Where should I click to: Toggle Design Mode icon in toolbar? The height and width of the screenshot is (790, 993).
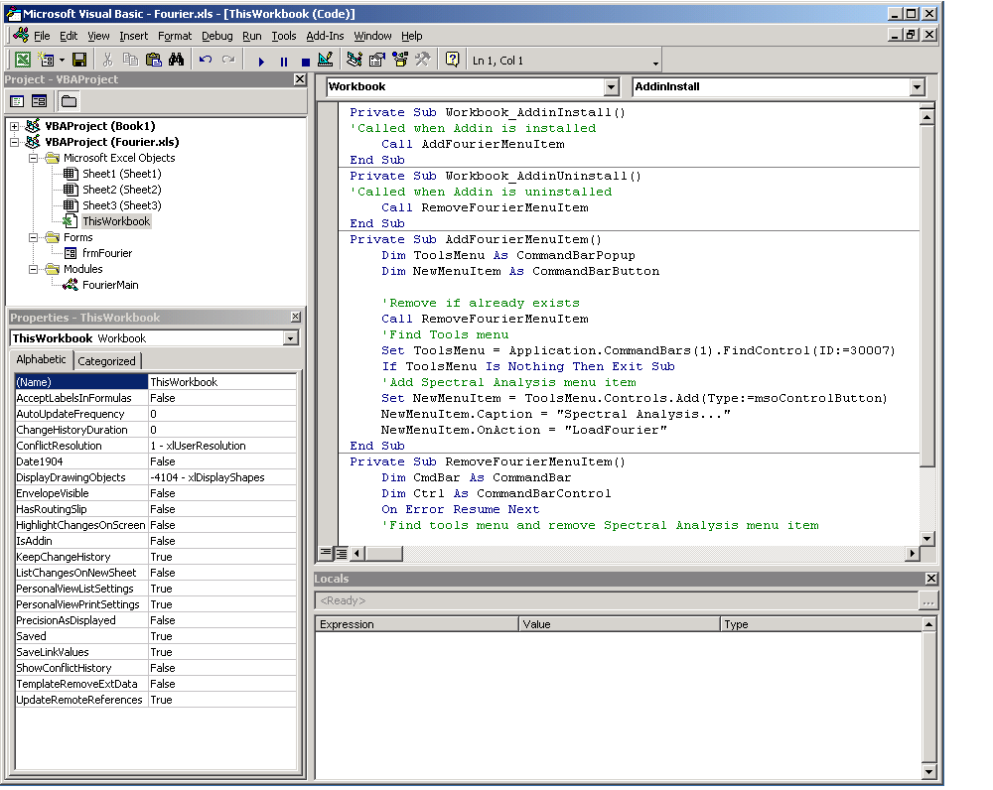point(326,61)
